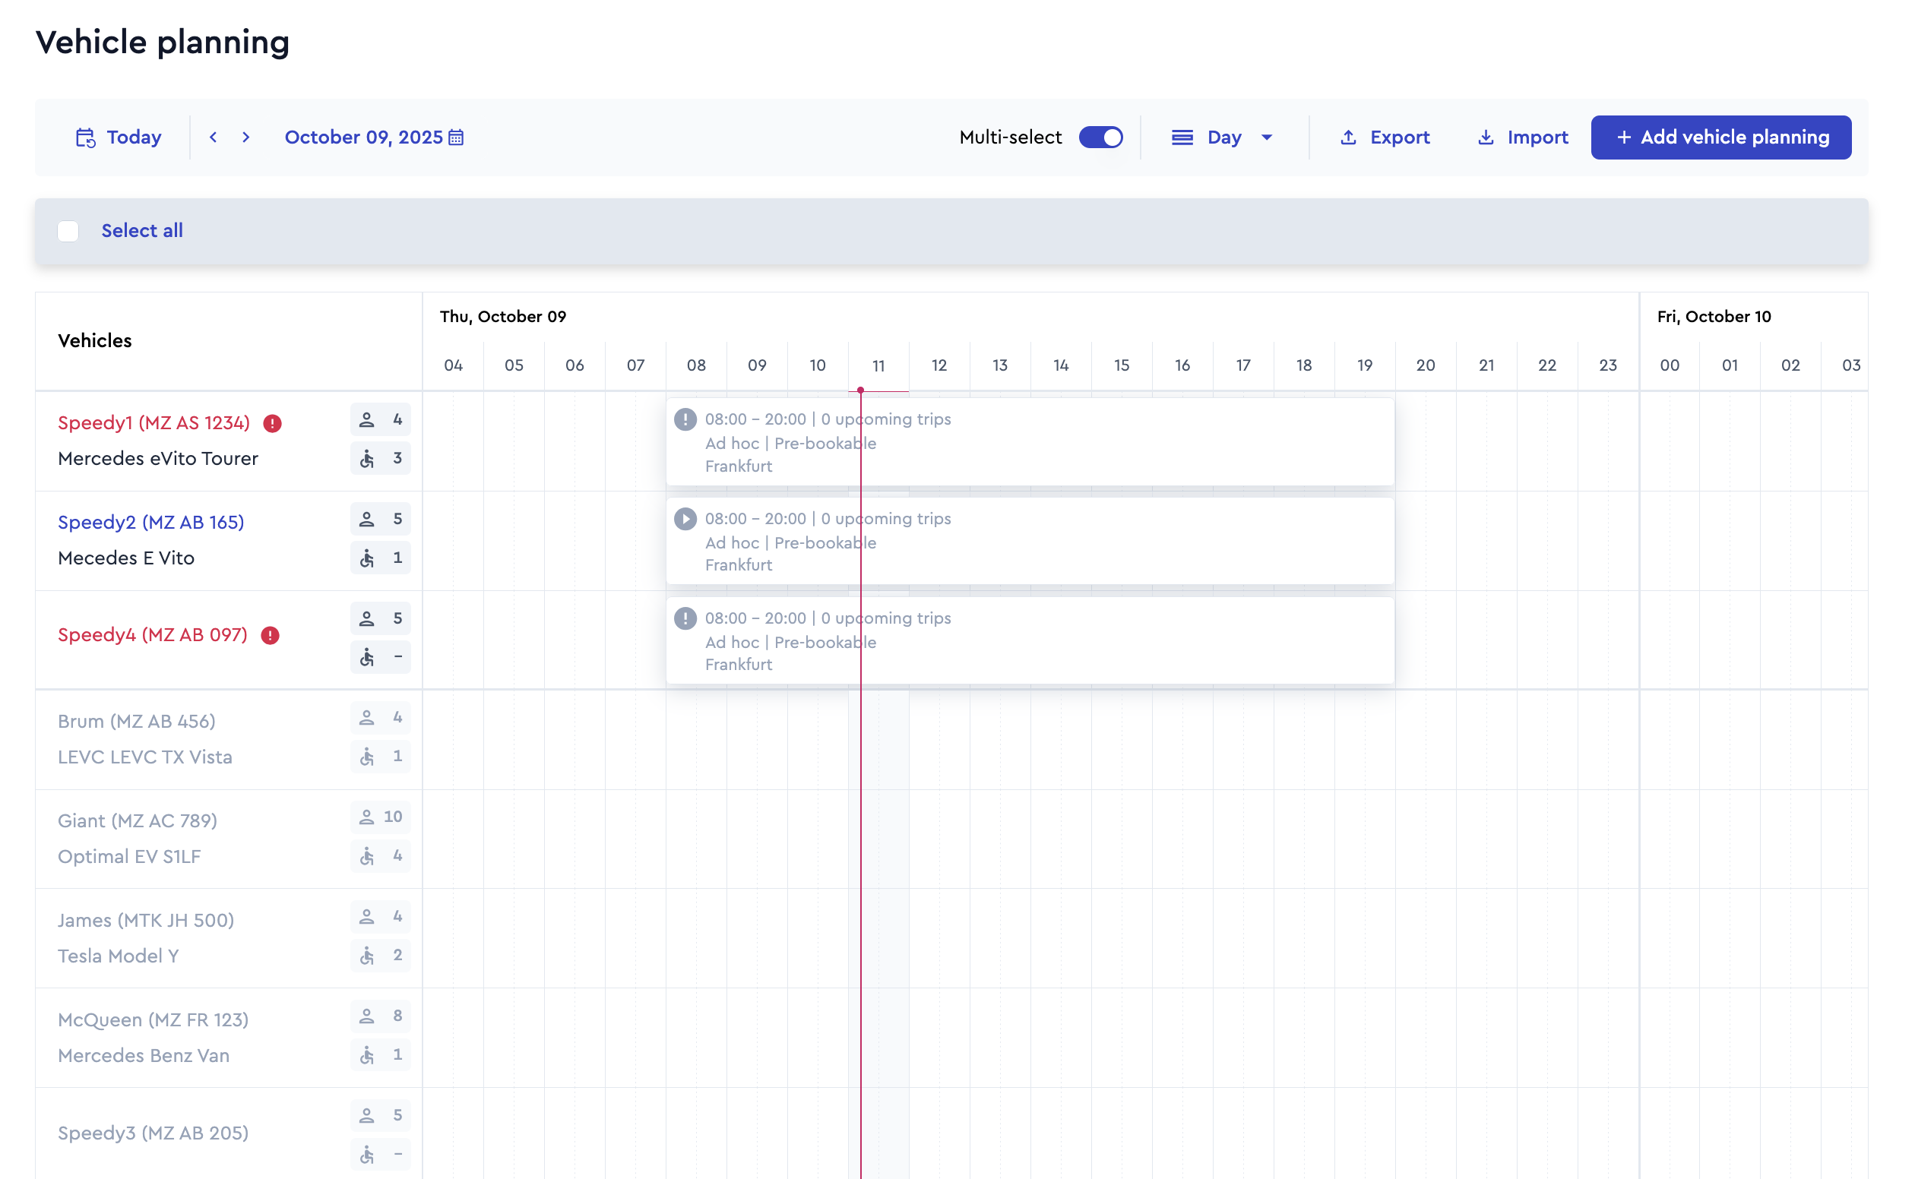The image size is (1915, 1179).
Task: Click the 'Speedy3 (MZ AB 205)' vehicle name
Action: pyautogui.click(x=153, y=1133)
